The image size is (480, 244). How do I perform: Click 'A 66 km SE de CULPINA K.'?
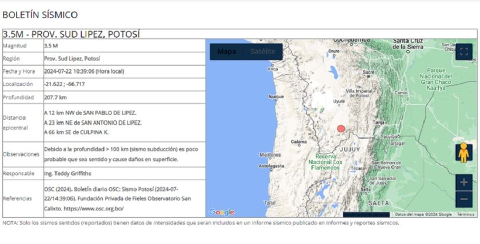pyautogui.click(x=76, y=132)
